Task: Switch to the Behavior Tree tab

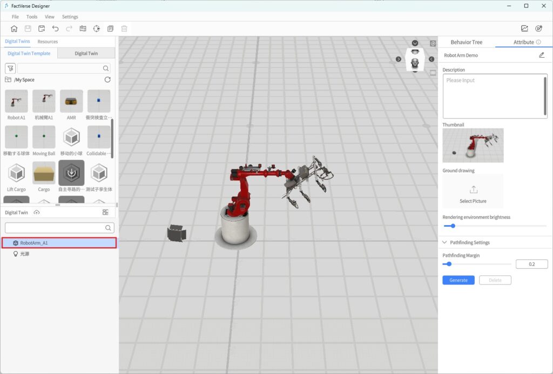Action: tap(466, 42)
